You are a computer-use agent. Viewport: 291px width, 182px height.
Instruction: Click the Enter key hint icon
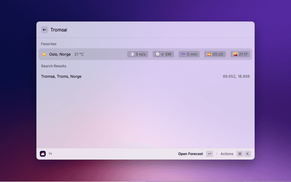tap(209, 154)
